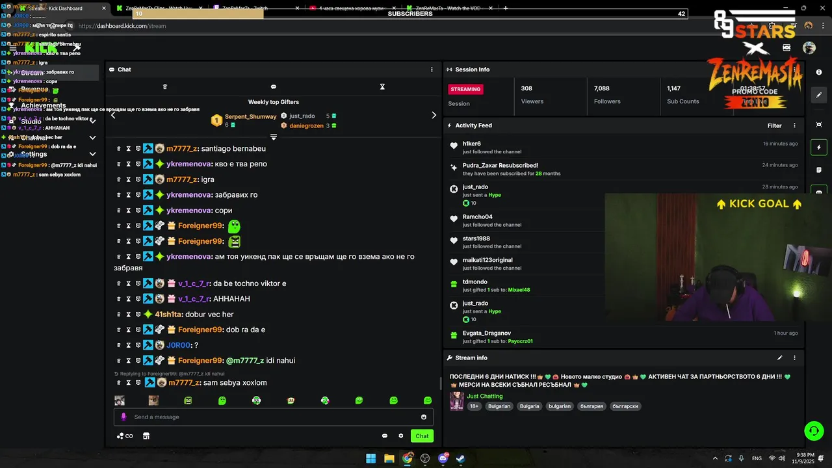
Task: Open the chat mode bubble icon in Chat toolbar
Action: pyautogui.click(x=274, y=86)
